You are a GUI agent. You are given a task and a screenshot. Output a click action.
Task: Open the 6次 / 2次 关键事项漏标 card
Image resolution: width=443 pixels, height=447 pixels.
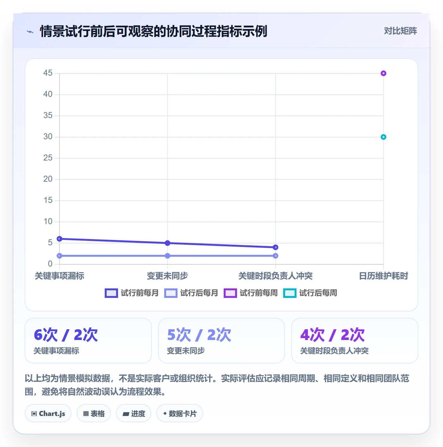click(x=88, y=341)
